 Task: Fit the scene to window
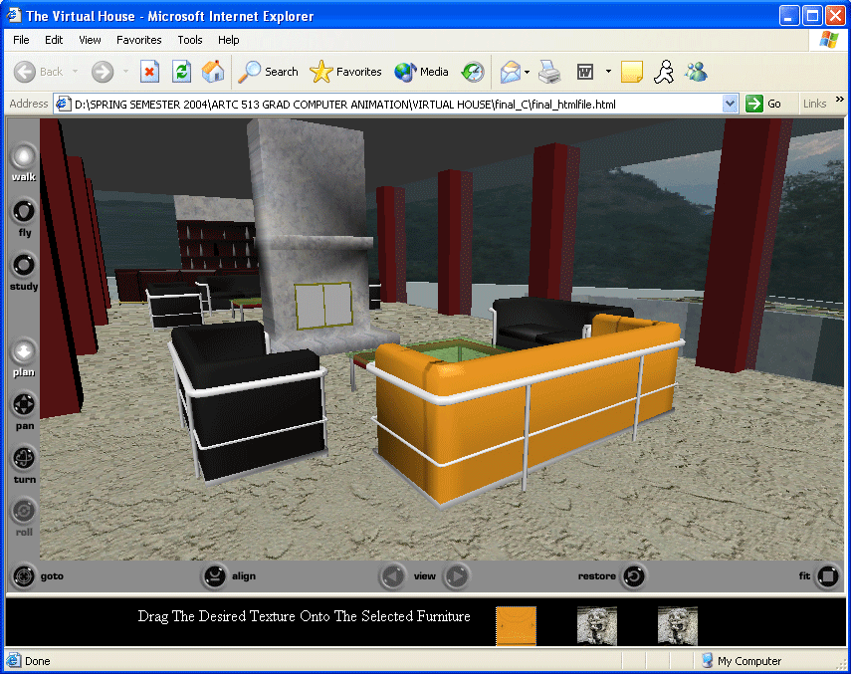(x=828, y=576)
